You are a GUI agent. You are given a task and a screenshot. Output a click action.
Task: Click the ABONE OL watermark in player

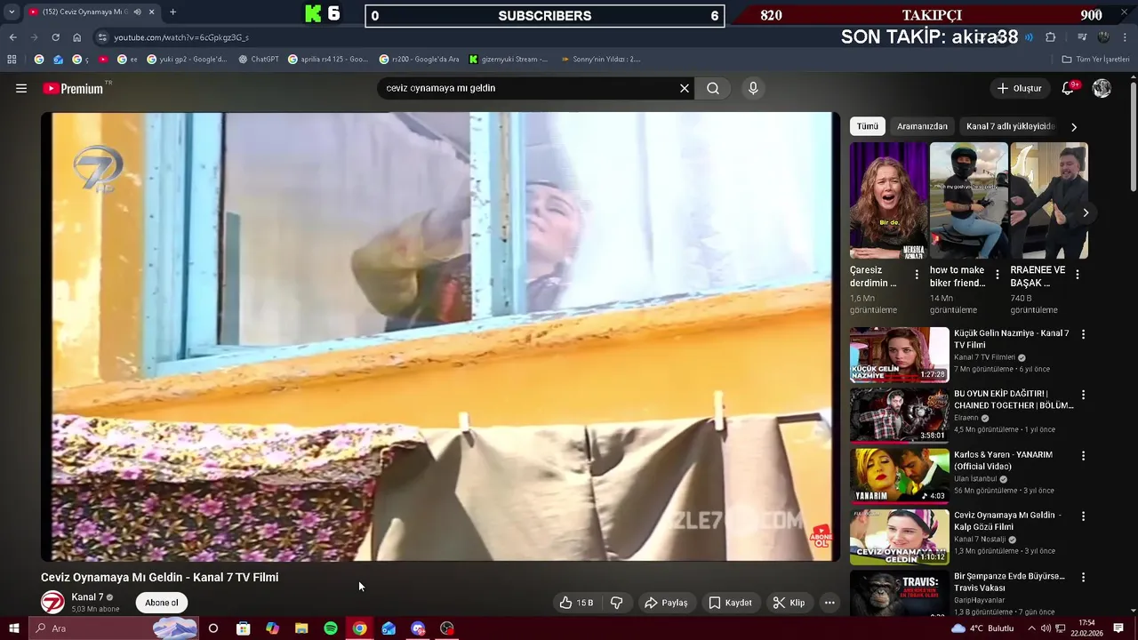click(x=821, y=536)
